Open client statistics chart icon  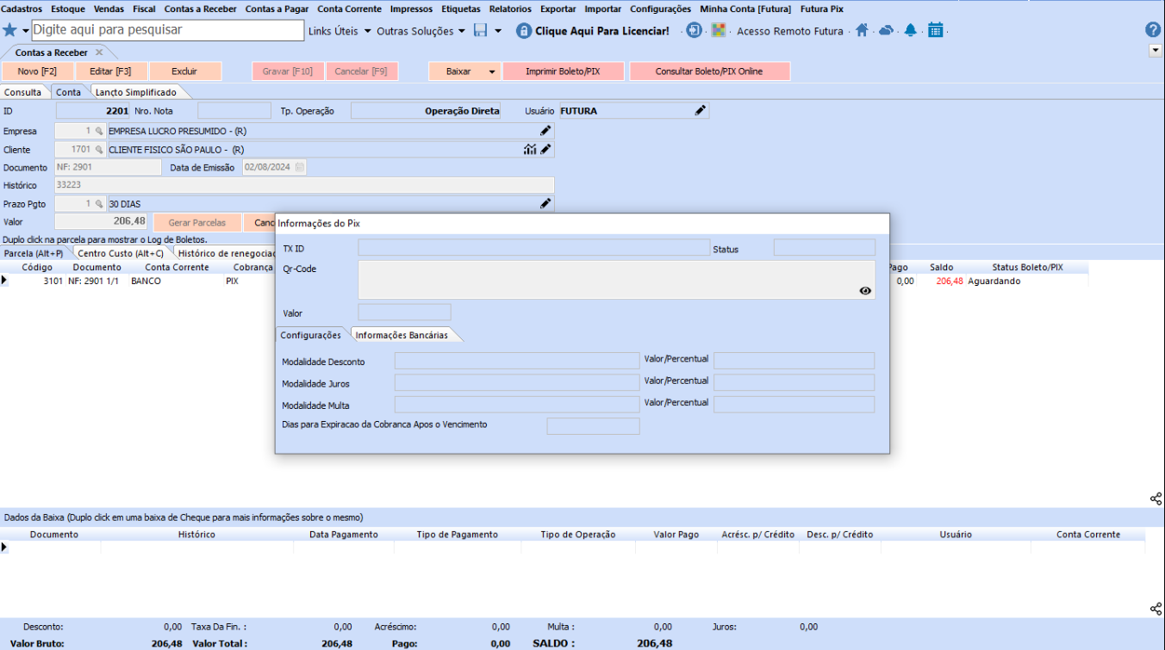click(x=530, y=149)
